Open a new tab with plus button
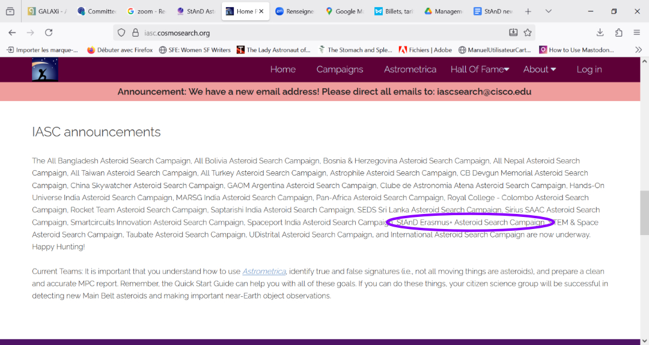Screen dimensions: 649x345 pyautogui.click(x=528, y=11)
